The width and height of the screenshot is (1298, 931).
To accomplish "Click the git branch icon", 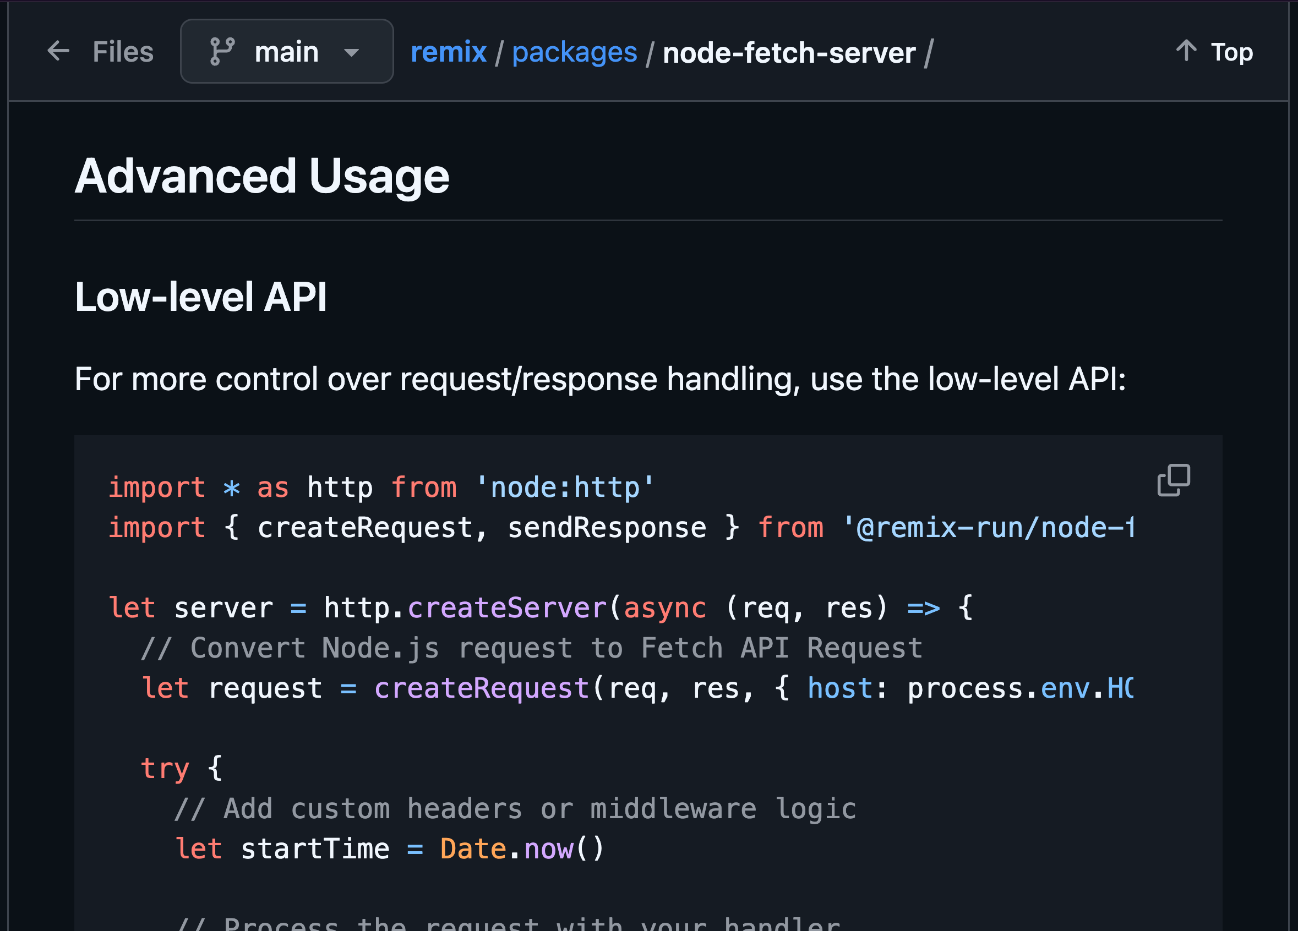I will [x=222, y=52].
